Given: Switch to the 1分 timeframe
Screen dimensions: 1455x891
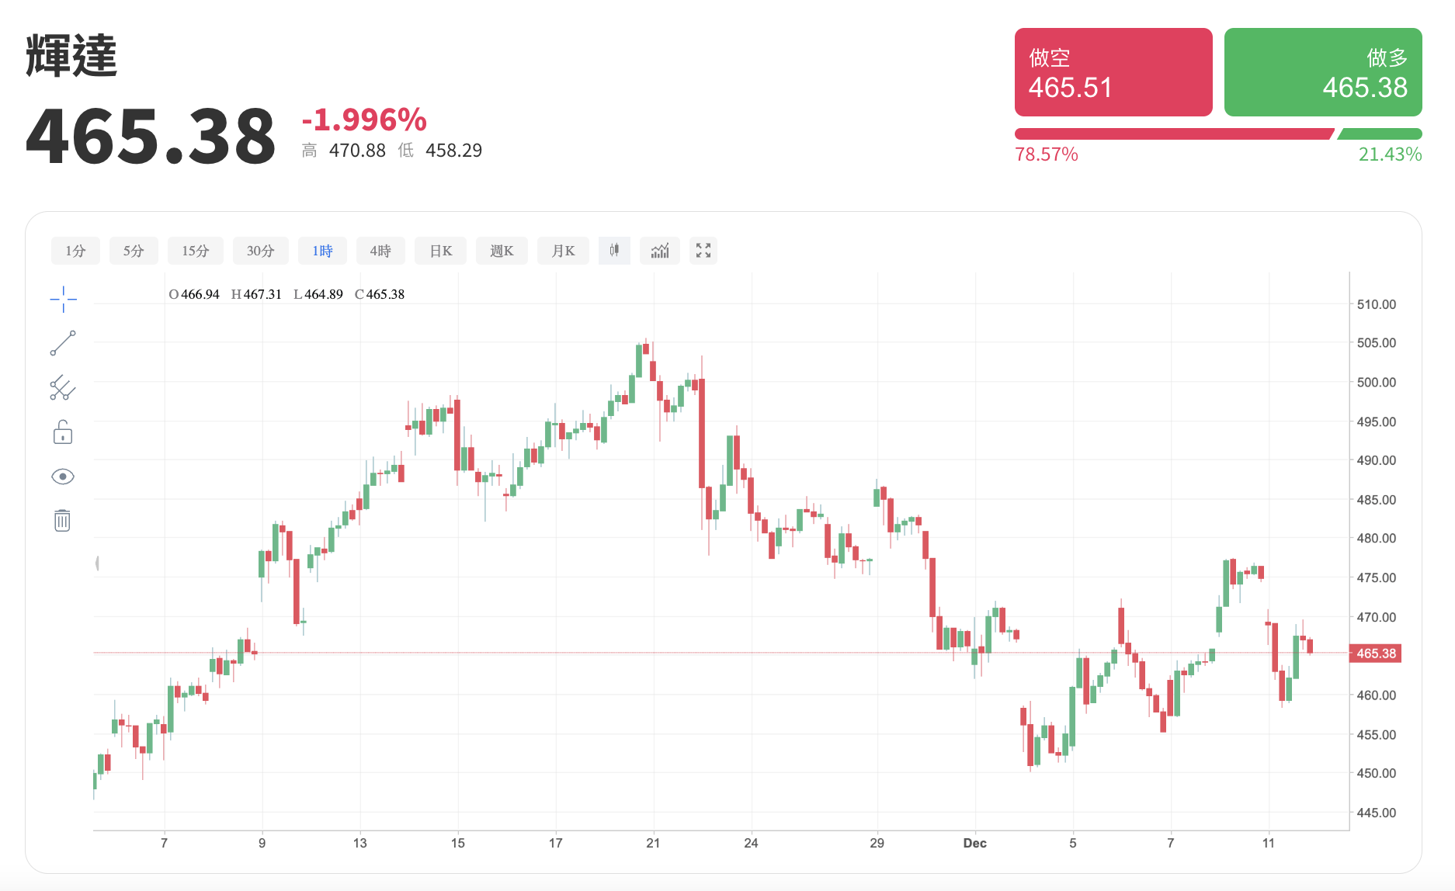Looking at the screenshot, I should (75, 251).
